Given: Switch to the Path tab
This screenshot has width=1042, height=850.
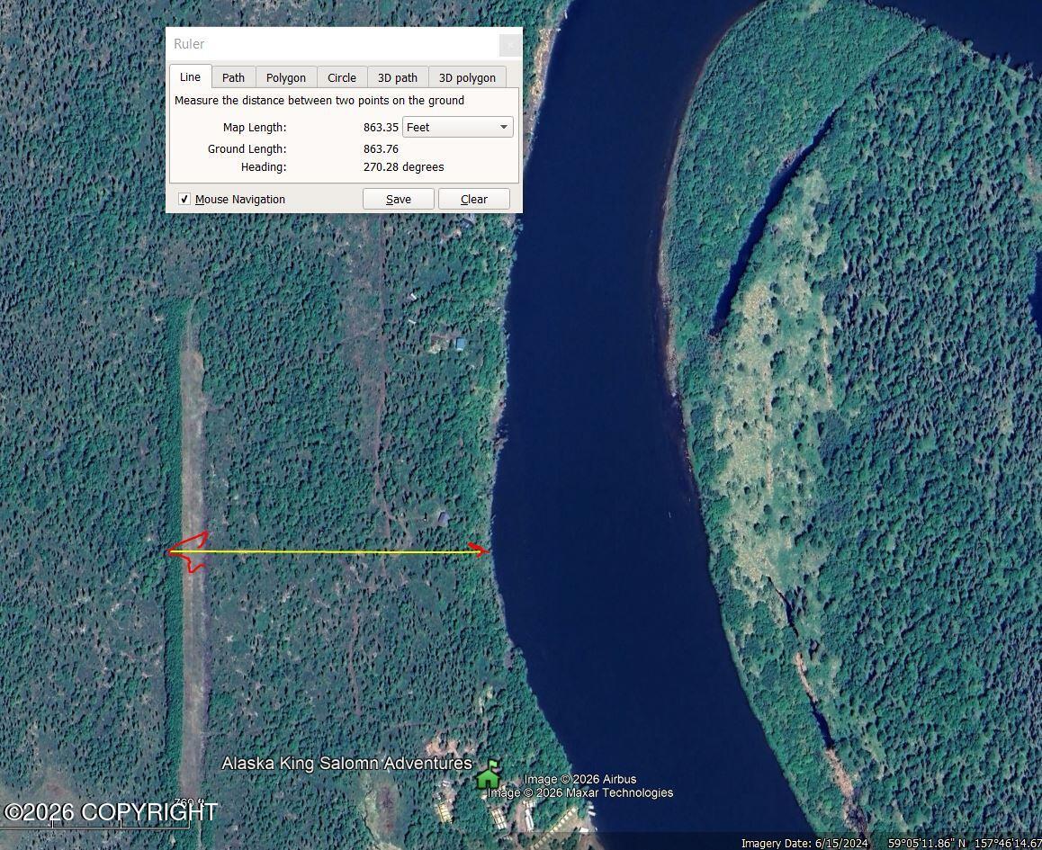Looking at the screenshot, I should pos(233,77).
